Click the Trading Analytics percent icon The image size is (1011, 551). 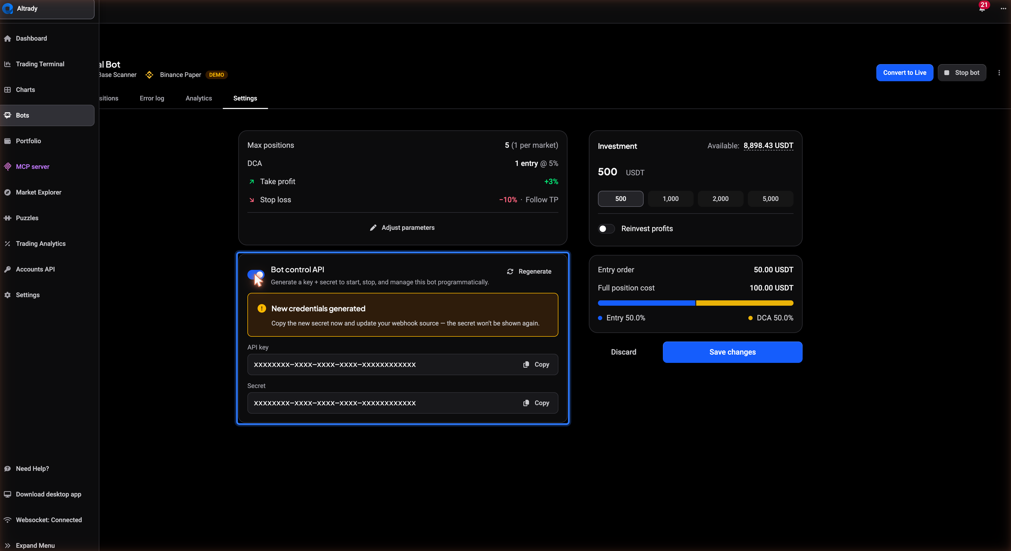click(x=7, y=244)
